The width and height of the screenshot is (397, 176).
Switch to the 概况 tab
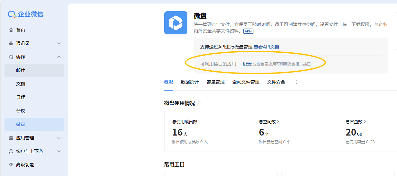point(168,82)
